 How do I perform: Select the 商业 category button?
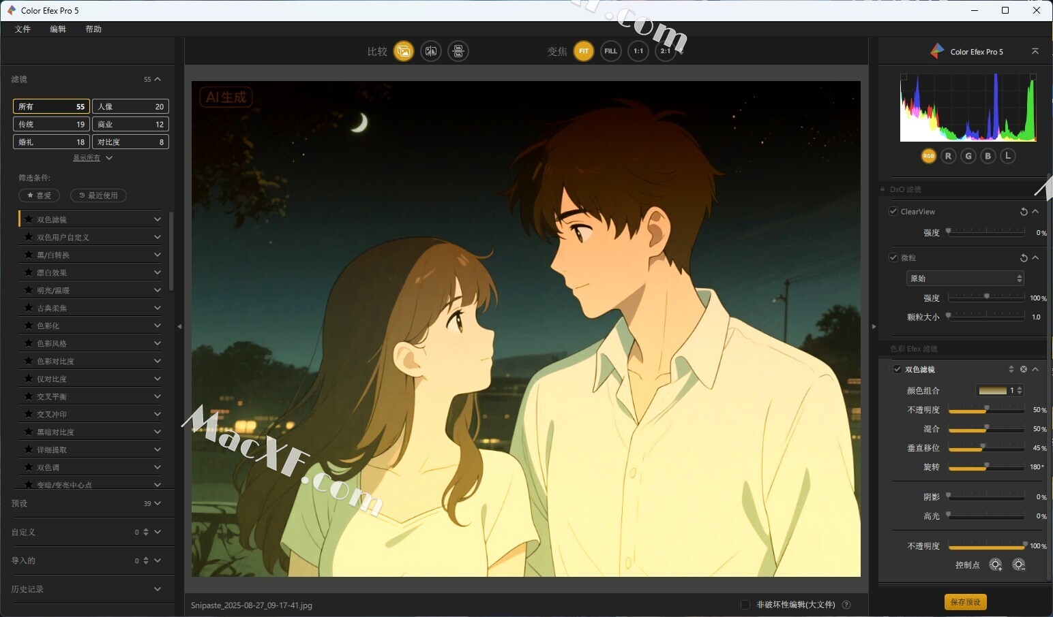(x=130, y=124)
